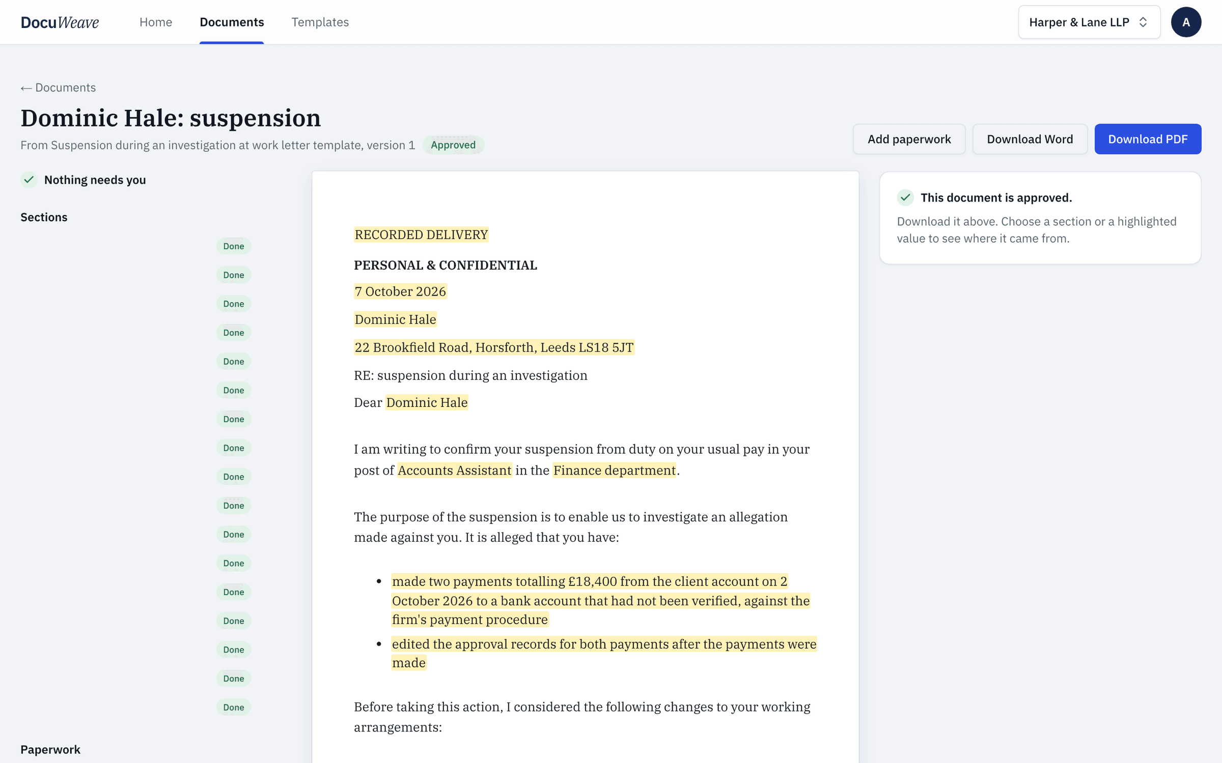Click the template source line mentioning 'version 1'
This screenshot has height=763, width=1222.
pyautogui.click(x=218, y=145)
